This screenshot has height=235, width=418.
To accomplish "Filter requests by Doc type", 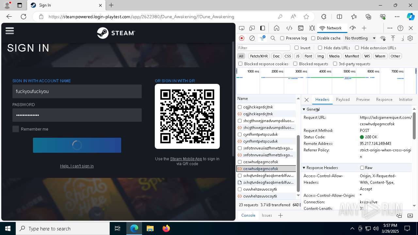I will 276,56.
